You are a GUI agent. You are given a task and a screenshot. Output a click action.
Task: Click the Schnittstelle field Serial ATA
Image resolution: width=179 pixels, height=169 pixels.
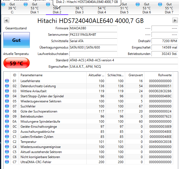(93, 41)
